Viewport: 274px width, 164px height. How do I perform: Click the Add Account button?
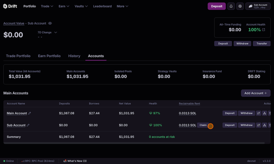(x=256, y=93)
